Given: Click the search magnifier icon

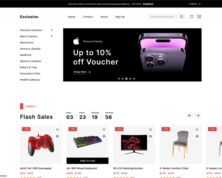Looking at the screenshot, I should [182, 17].
